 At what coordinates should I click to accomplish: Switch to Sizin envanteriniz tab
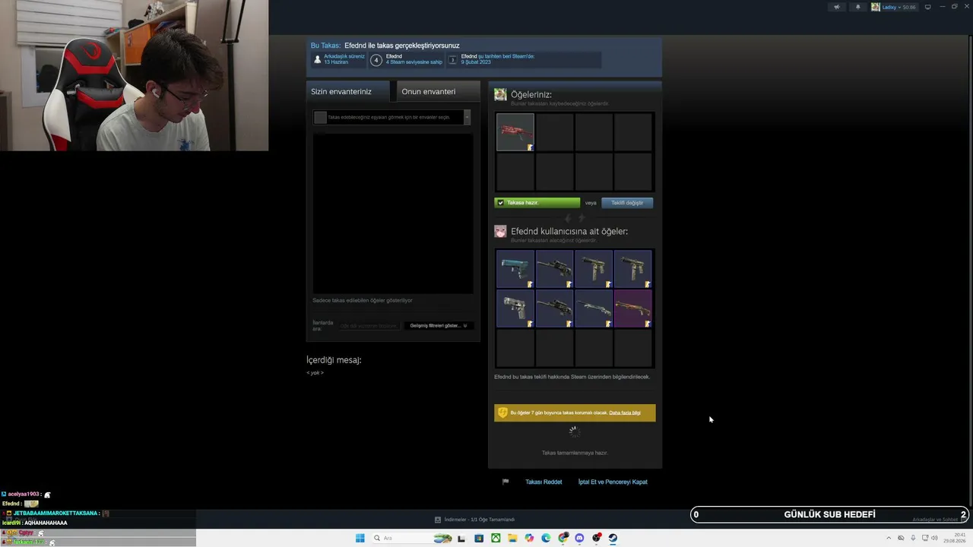click(x=347, y=91)
